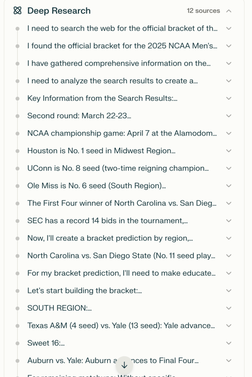Click the scroll-down arrow button

coord(124,365)
